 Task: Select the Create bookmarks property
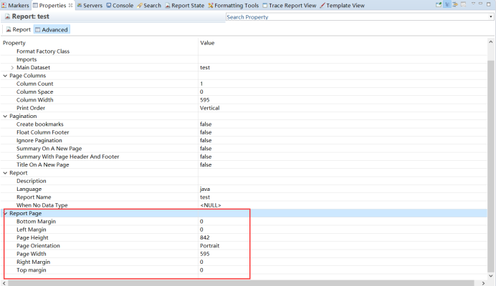[x=40, y=124]
